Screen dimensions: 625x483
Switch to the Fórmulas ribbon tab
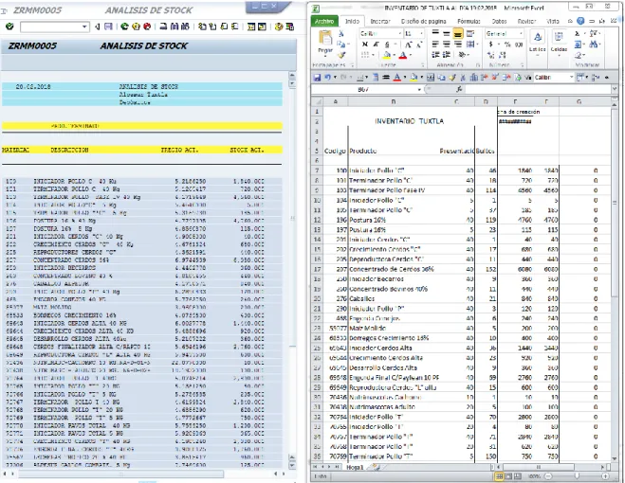click(469, 21)
